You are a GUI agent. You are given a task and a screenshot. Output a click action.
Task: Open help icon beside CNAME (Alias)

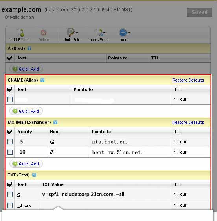[x=42, y=80]
